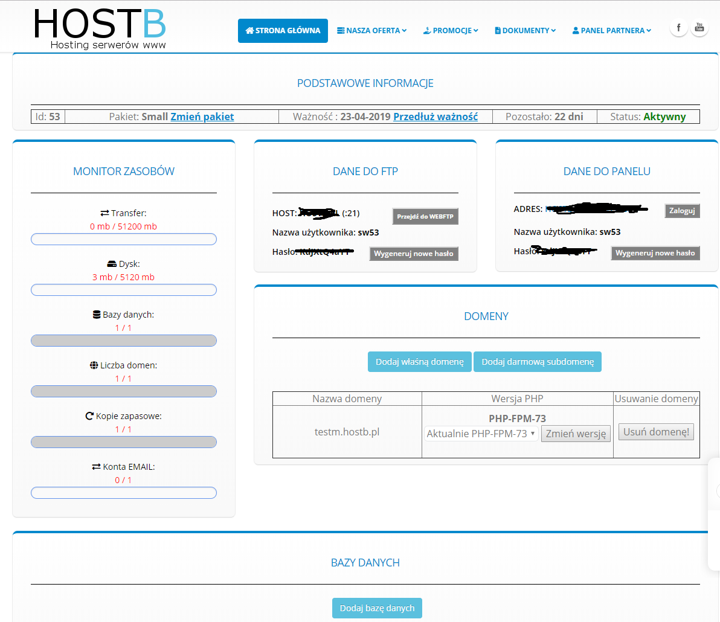720x622 pixels.
Task: Open the PHP version dropdown
Action: click(481, 434)
